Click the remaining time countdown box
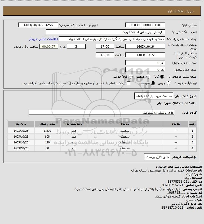 tap(49, 46)
